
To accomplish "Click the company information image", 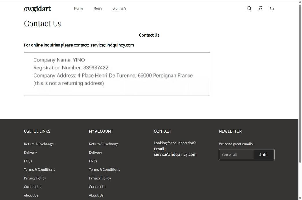I will pyautogui.click(x=117, y=74).
